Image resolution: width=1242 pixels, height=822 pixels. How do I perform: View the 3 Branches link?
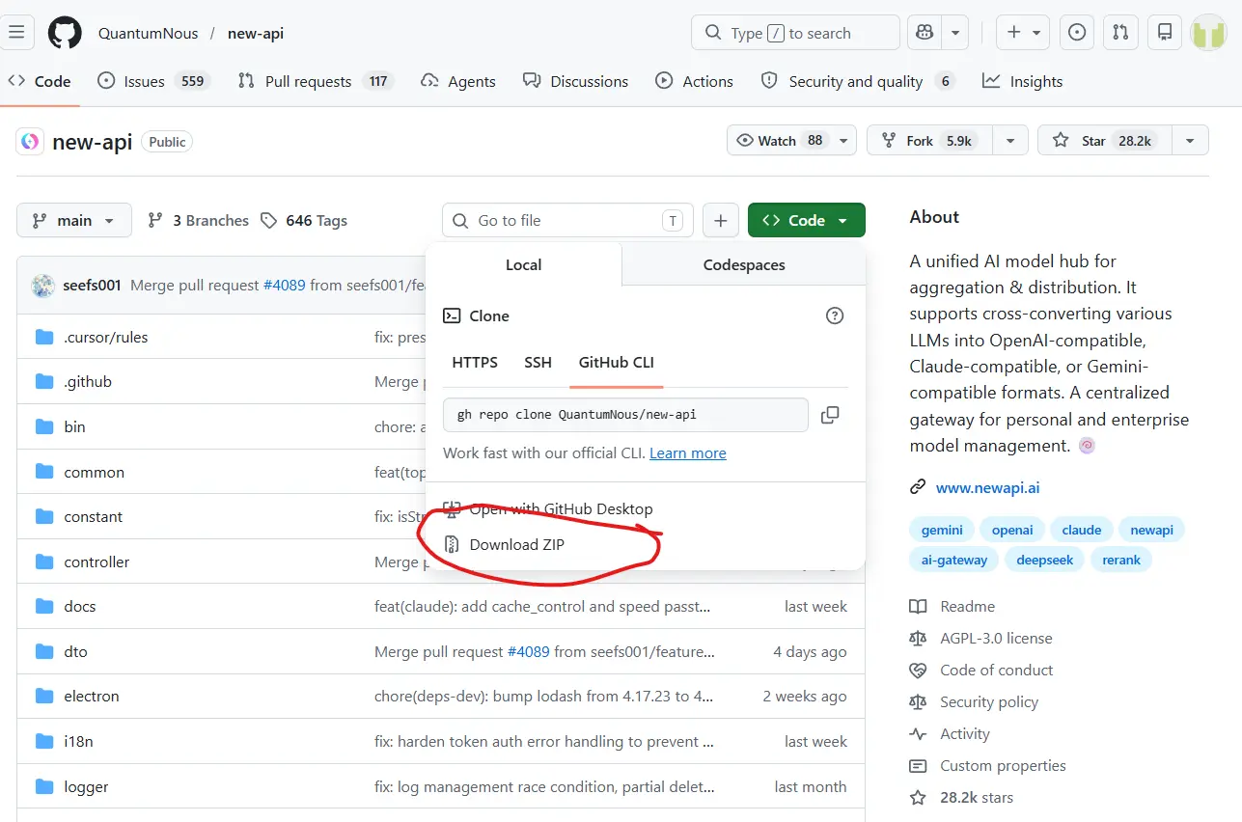click(x=198, y=220)
